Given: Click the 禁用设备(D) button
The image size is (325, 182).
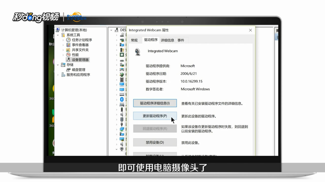Looking at the screenshot, I should (x=155, y=143).
